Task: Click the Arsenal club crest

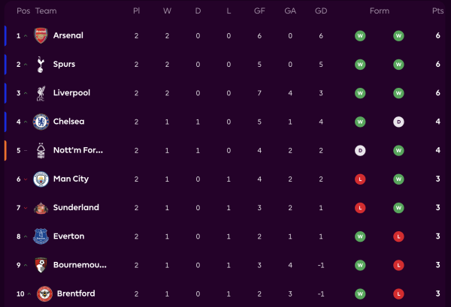Action: pyautogui.click(x=41, y=36)
